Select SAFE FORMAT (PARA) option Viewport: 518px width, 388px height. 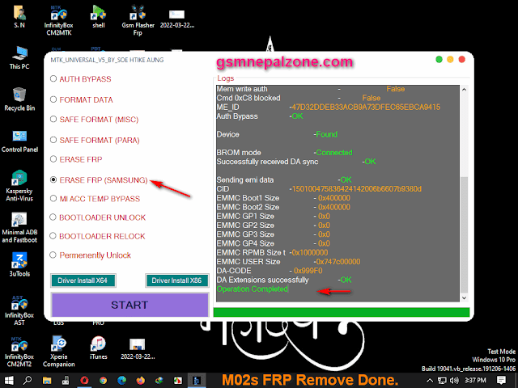click(95, 140)
